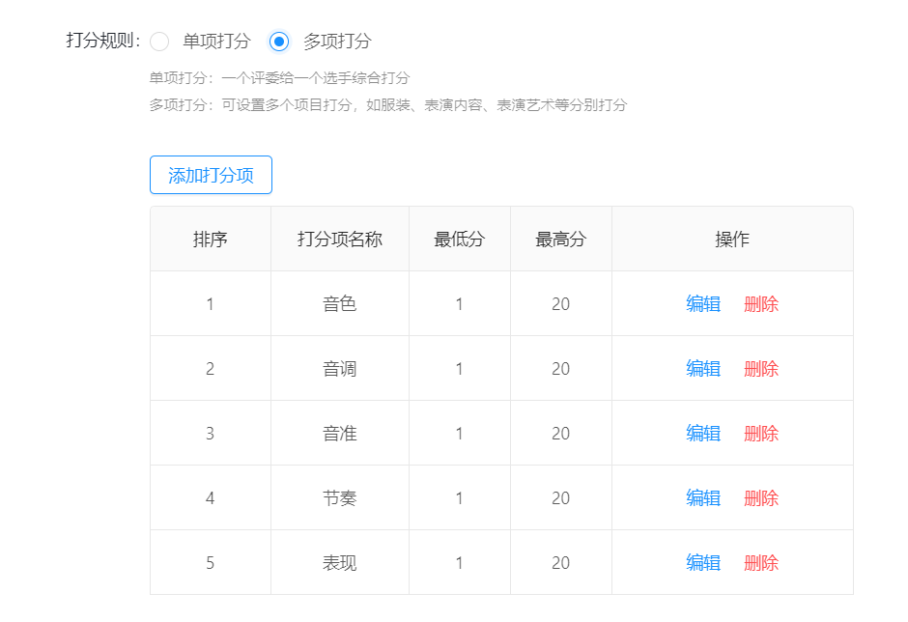The height and width of the screenshot is (622, 908).
Task: Edit the 音色 scoring item
Action: tap(703, 304)
